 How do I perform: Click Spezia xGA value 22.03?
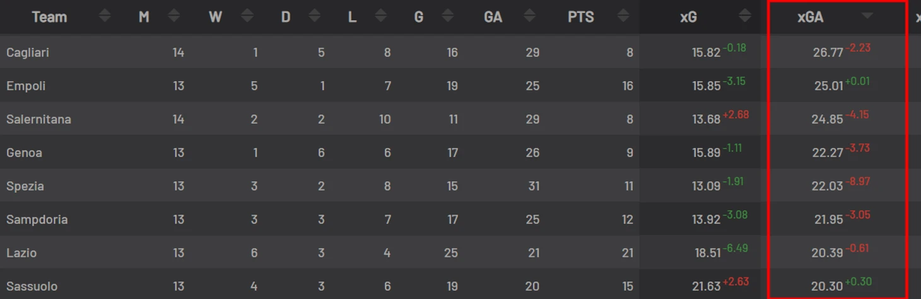(827, 186)
